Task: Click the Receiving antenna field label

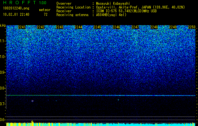Action: [72, 15]
